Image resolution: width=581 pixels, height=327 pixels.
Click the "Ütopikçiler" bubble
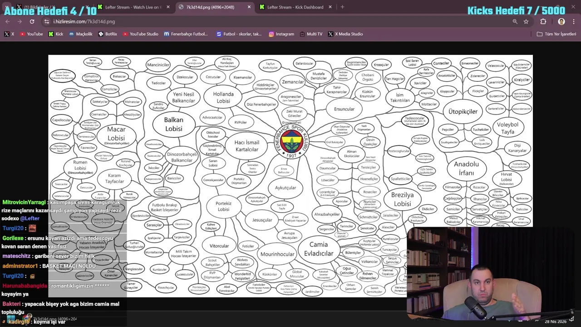tap(463, 111)
